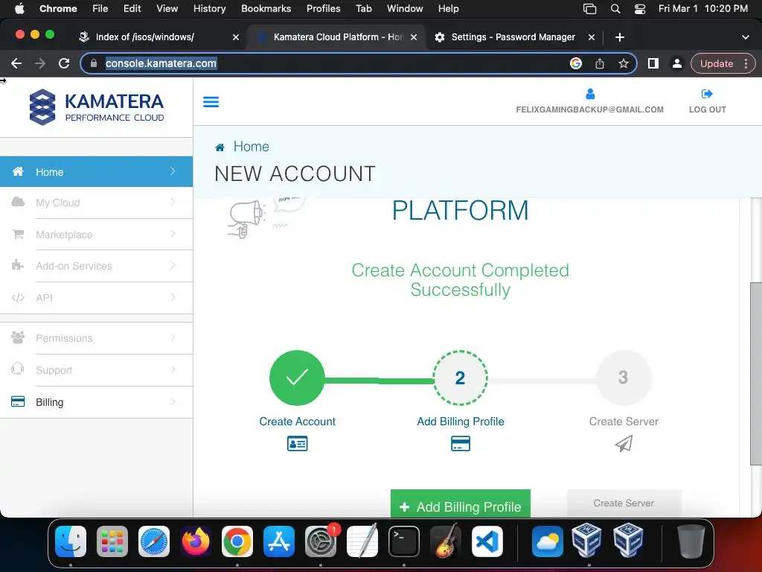Open a new tab with plus button

tap(620, 37)
